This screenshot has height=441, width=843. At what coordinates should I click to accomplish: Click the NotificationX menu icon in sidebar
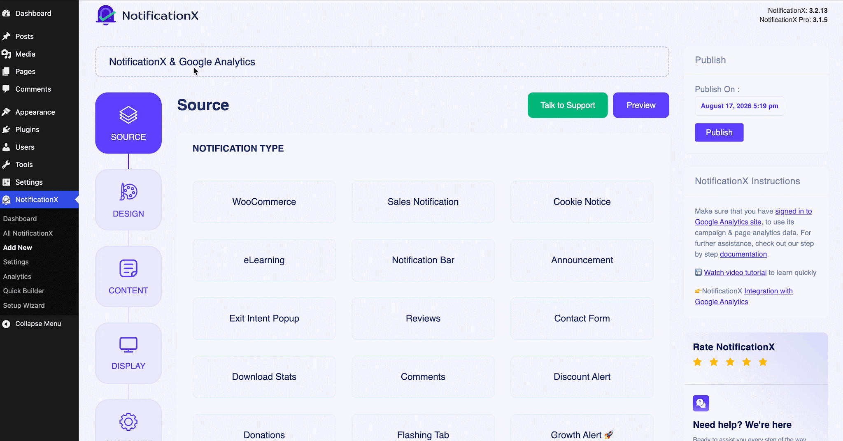point(6,200)
